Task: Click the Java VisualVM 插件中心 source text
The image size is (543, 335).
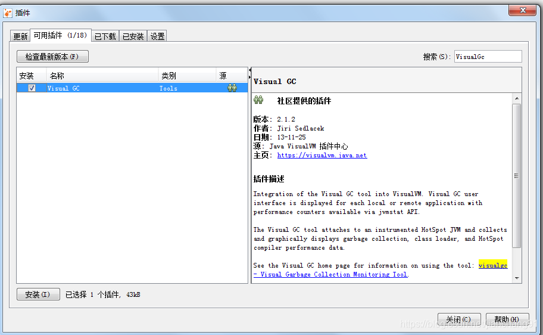Action: (308, 147)
